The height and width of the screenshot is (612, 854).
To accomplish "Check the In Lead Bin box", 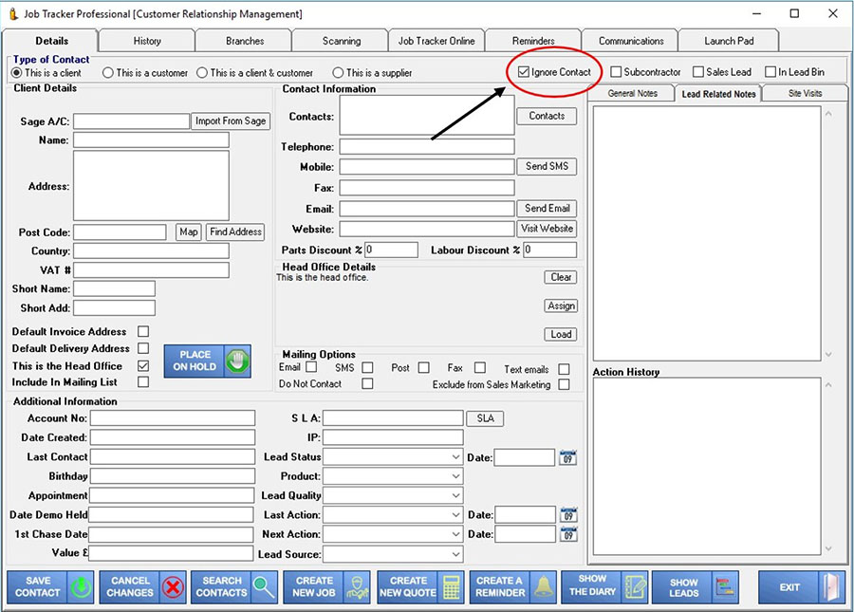I will (x=770, y=72).
